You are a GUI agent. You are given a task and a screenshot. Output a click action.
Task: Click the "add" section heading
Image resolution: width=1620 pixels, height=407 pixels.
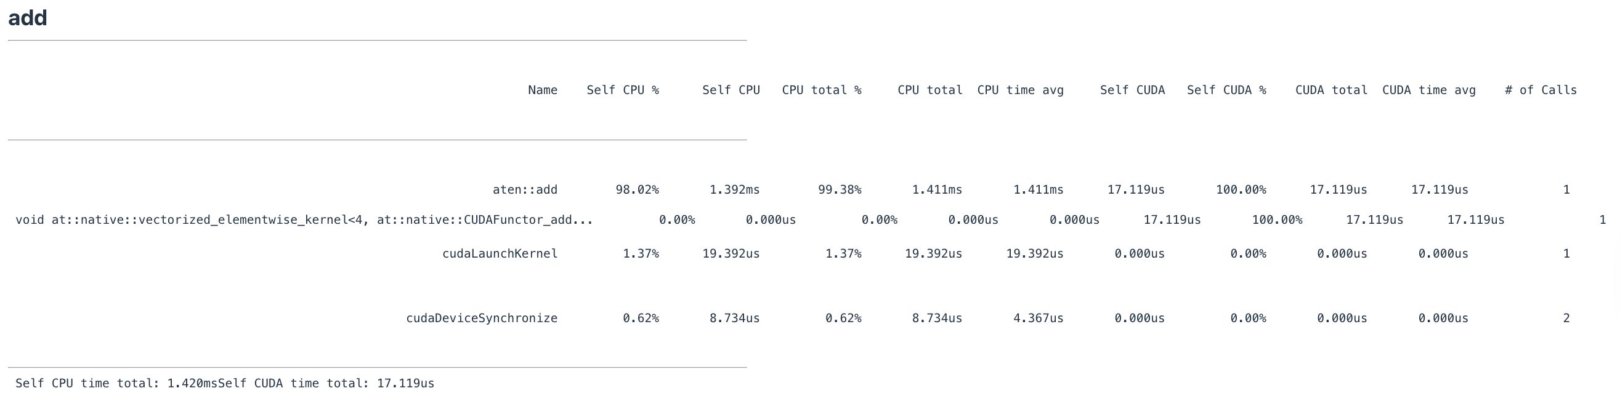28,18
